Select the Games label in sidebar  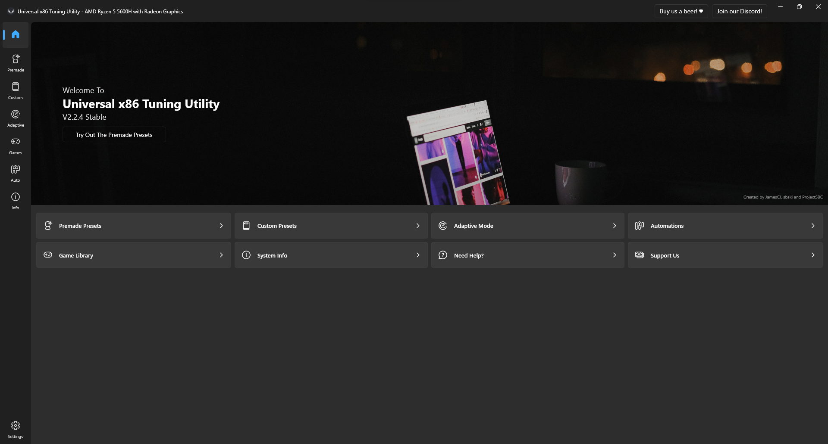click(16, 153)
